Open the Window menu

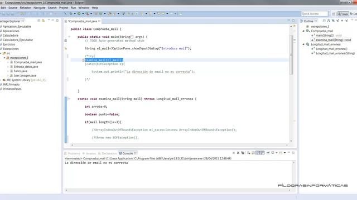[x=84, y=8]
